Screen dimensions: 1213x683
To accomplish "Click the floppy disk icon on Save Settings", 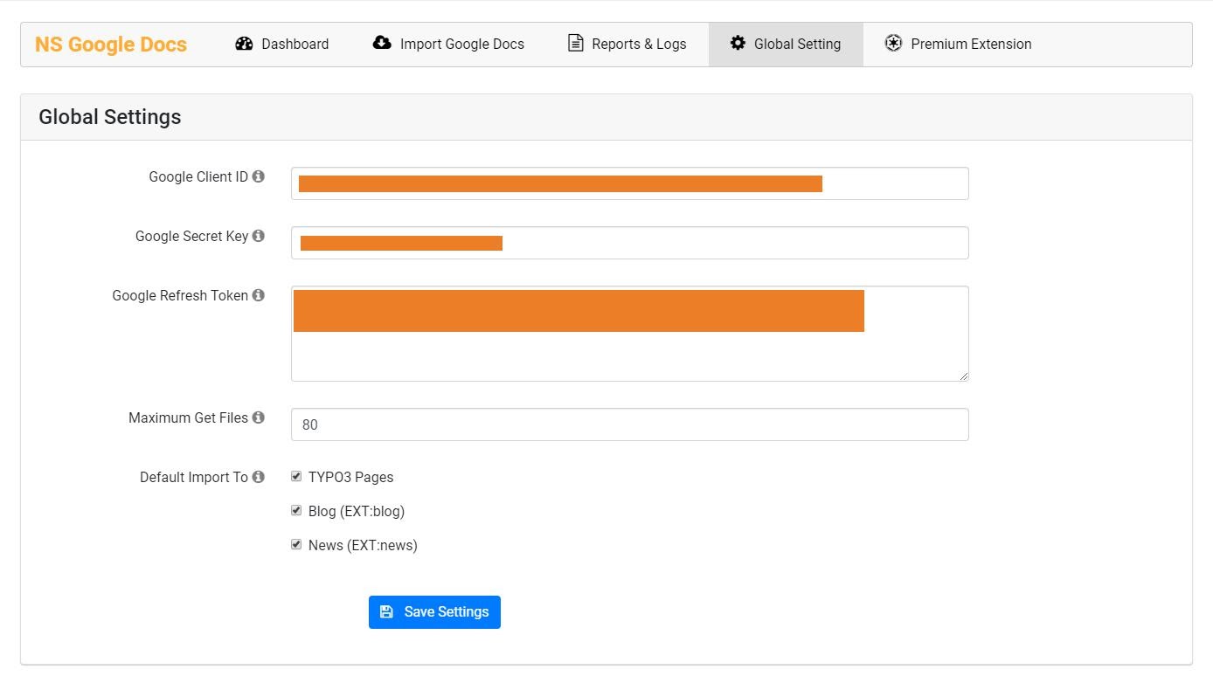I will pyautogui.click(x=387, y=611).
